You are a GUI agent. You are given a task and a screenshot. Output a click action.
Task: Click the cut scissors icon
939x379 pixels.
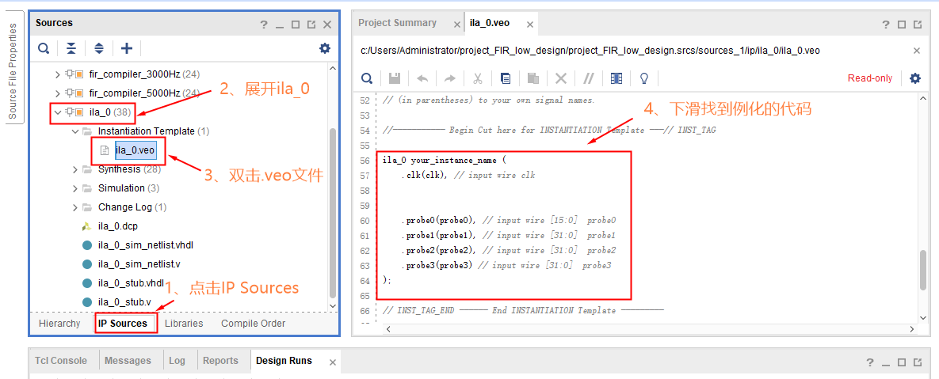point(477,78)
